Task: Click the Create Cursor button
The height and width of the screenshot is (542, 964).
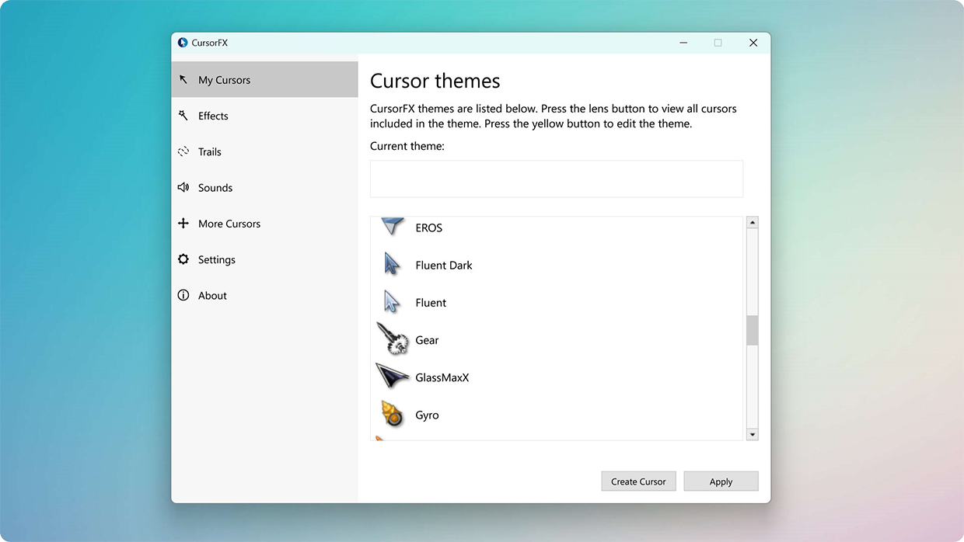Action: (638, 481)
